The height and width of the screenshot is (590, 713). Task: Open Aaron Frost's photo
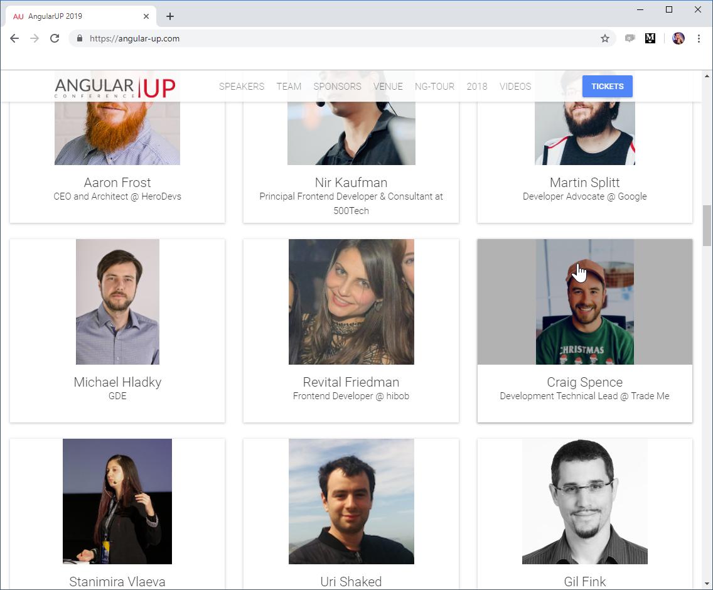click(x=117, y=133)
